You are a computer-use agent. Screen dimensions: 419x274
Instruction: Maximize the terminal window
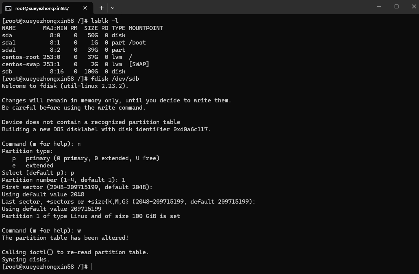[396, 6]
